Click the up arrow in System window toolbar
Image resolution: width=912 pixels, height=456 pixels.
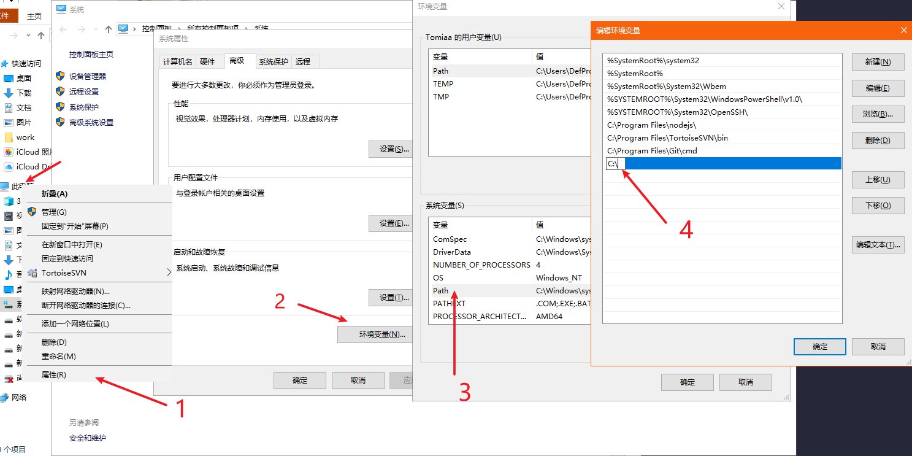click(x=109, y=29)
